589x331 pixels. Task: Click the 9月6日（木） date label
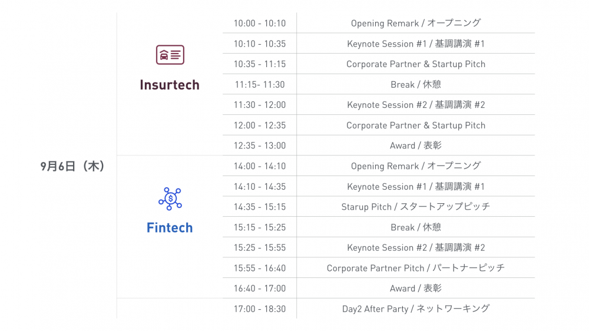pos(72,166)
